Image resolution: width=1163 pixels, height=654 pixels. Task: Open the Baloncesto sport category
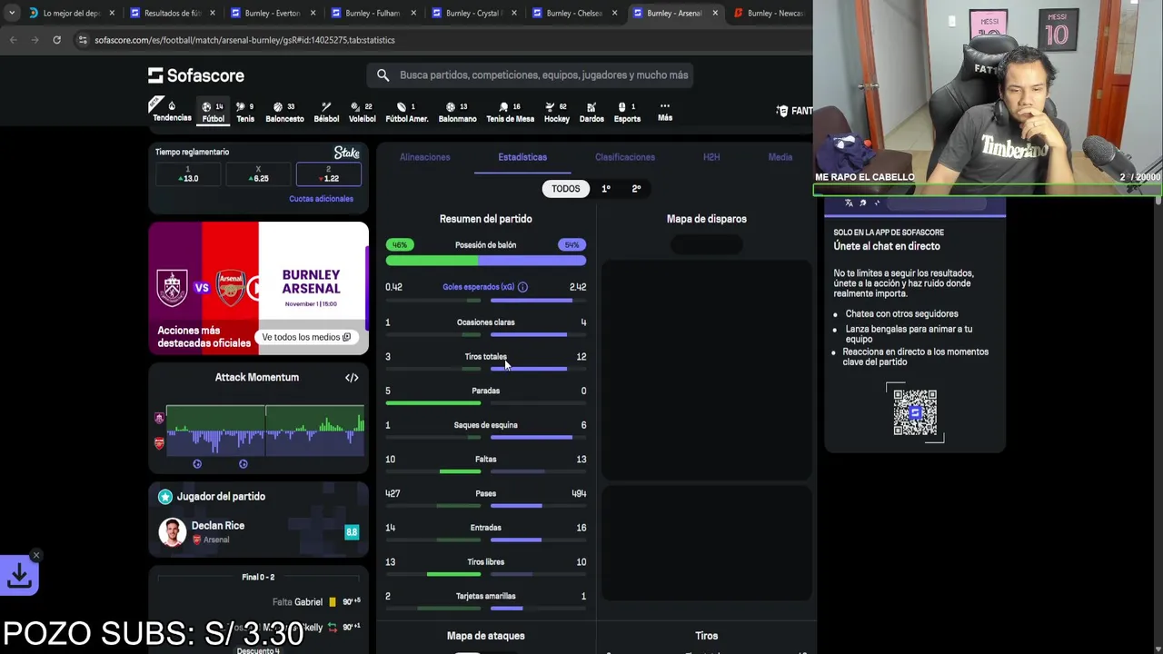coord(284,112)
